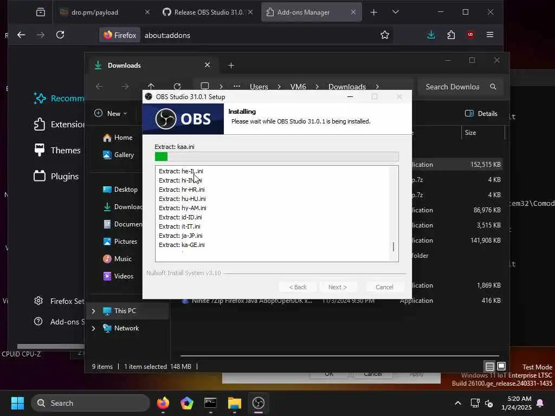
Task: Select the 416 KB Ninite file row
Action: [341, 301]
